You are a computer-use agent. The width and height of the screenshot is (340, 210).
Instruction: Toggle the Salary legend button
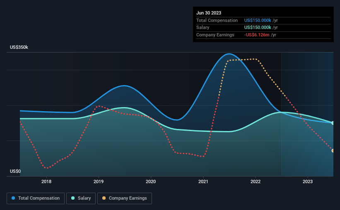coord(81,198)
